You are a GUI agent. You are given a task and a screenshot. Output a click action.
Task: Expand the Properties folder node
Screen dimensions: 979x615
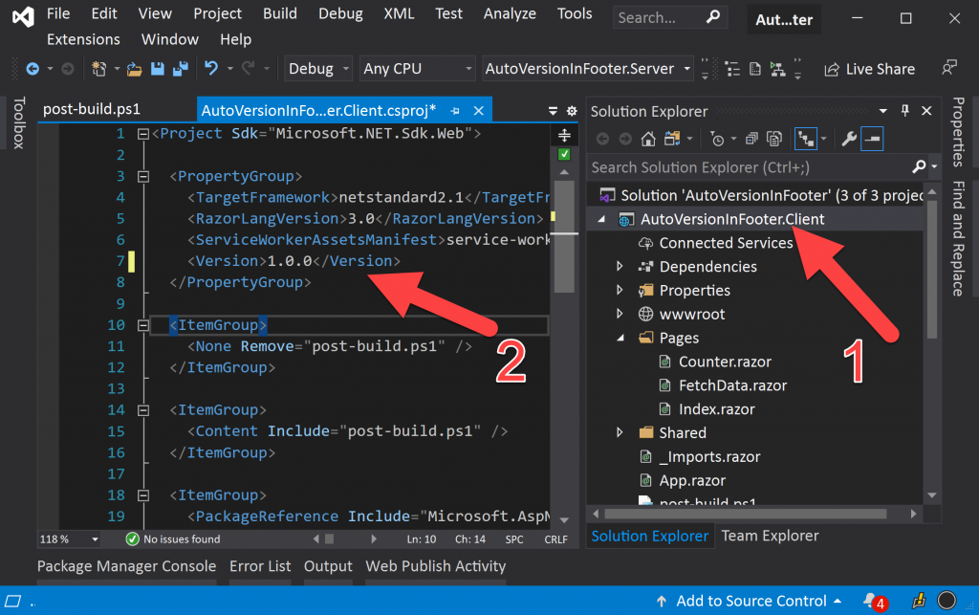[620, 291]
